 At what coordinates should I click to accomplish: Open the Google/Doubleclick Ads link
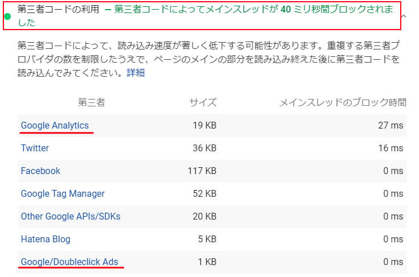click(x=69, y=262)
